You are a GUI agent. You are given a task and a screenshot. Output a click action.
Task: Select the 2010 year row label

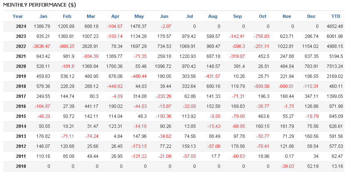point(21,165)
